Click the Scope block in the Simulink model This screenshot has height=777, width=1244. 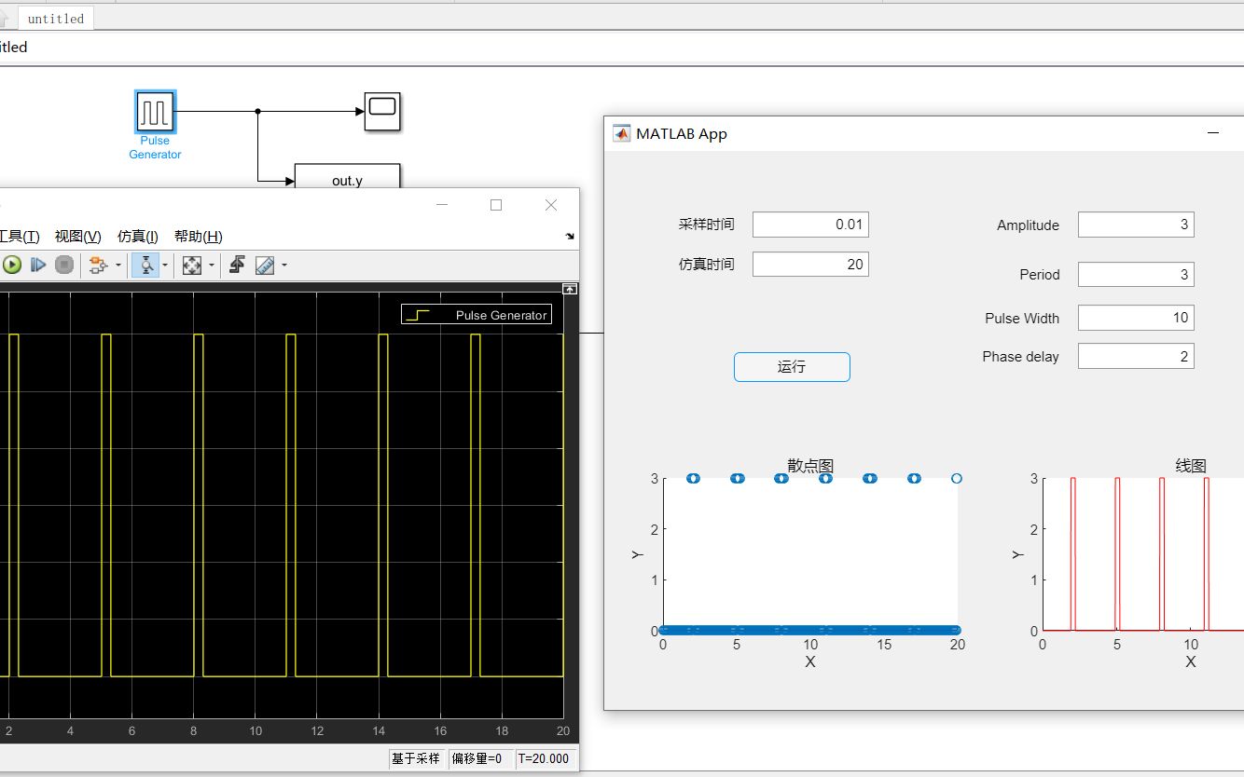pos(381,110)
